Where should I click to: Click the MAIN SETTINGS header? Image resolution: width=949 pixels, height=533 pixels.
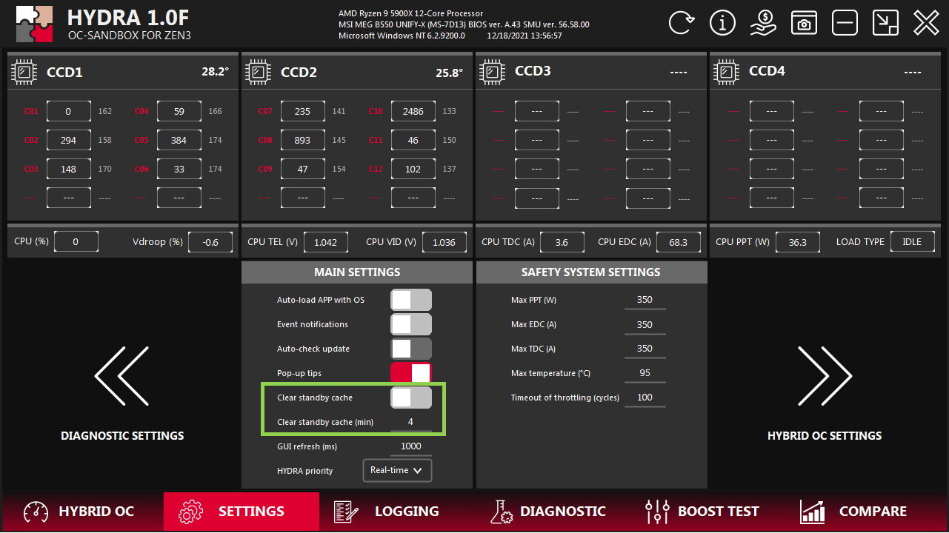click(x=357, y=272)
